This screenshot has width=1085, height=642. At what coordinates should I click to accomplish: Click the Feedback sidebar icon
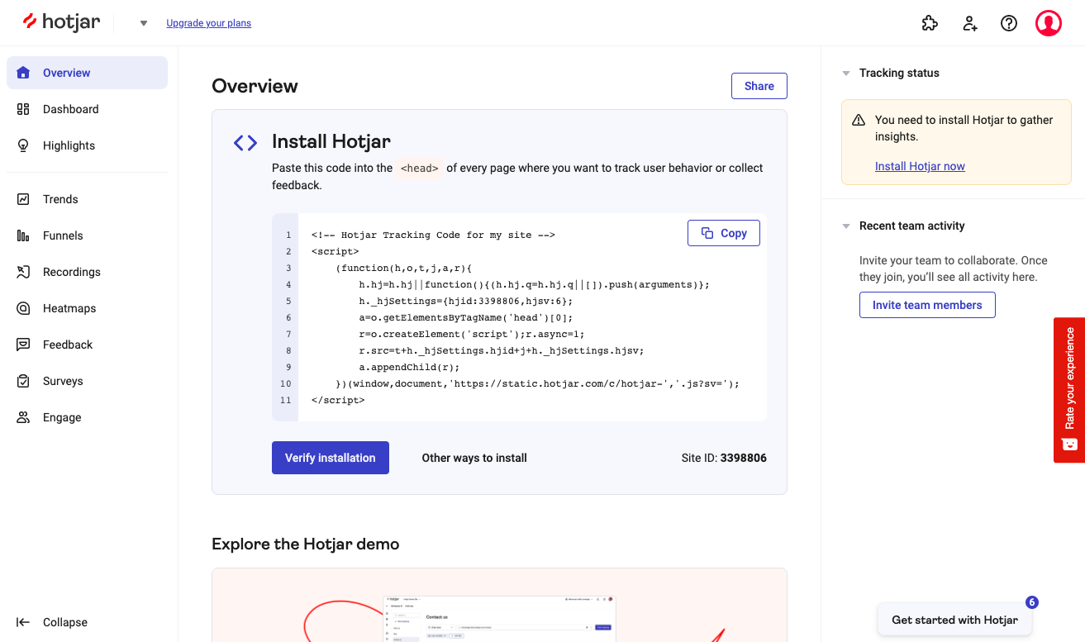(x=24, y=345)
